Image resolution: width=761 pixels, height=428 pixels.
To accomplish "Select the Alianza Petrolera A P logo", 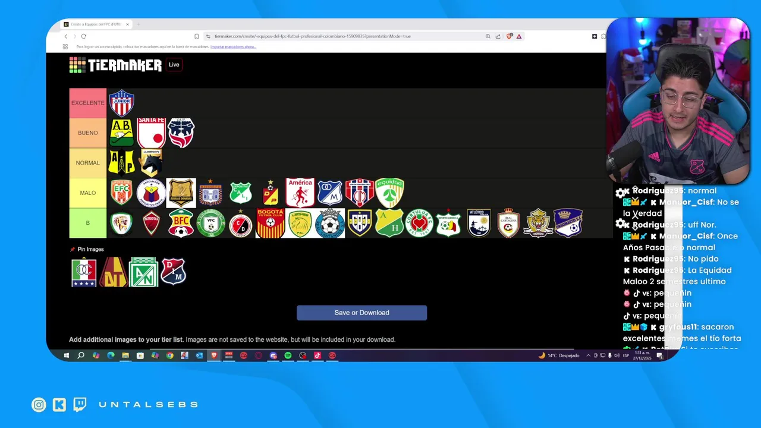I will [x=121, y=162].
